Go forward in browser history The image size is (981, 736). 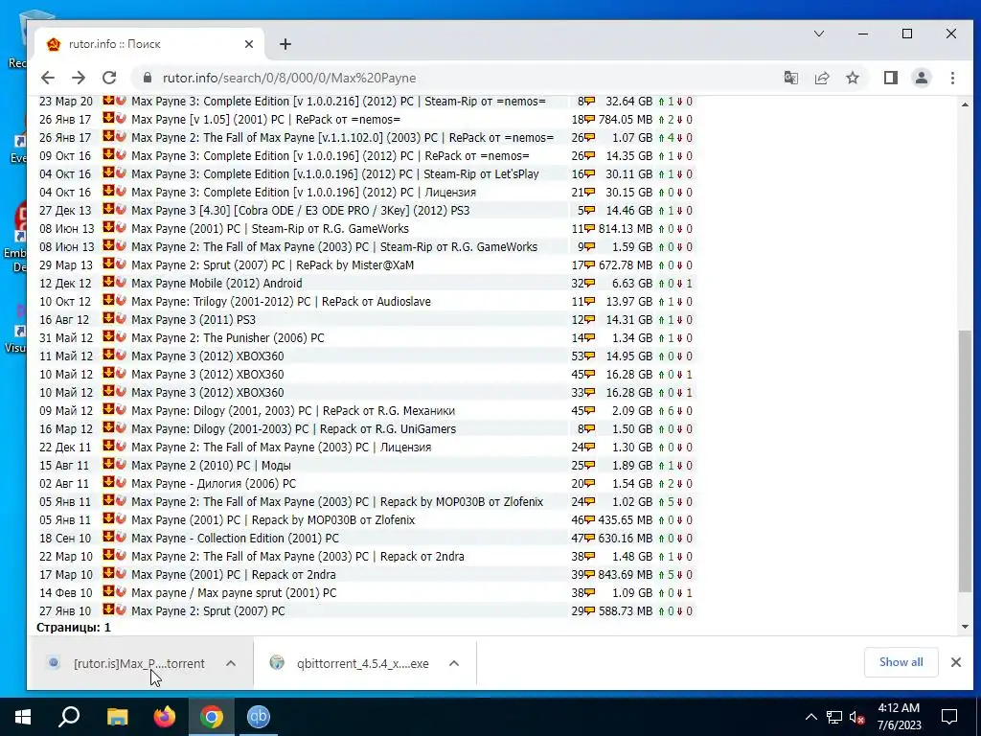(79, 78)
